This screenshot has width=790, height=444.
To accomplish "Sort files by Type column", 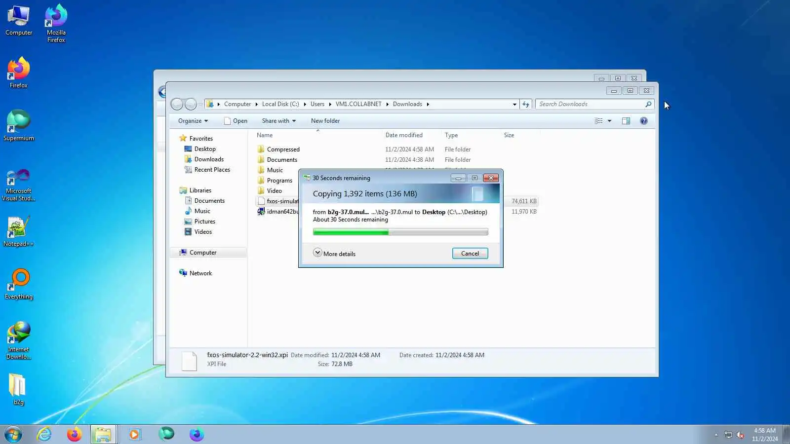I will (x=471, y=135).
